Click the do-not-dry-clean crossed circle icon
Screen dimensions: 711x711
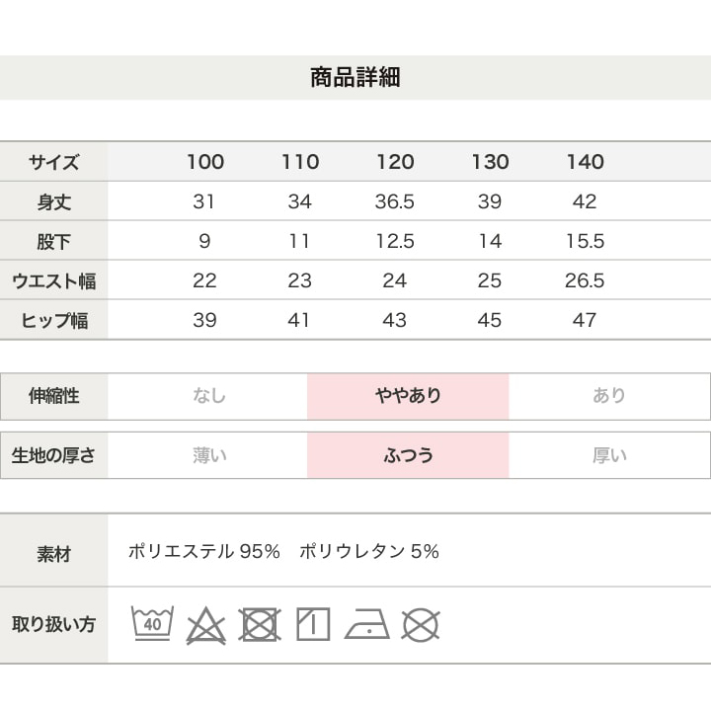[x=421, y=624]
